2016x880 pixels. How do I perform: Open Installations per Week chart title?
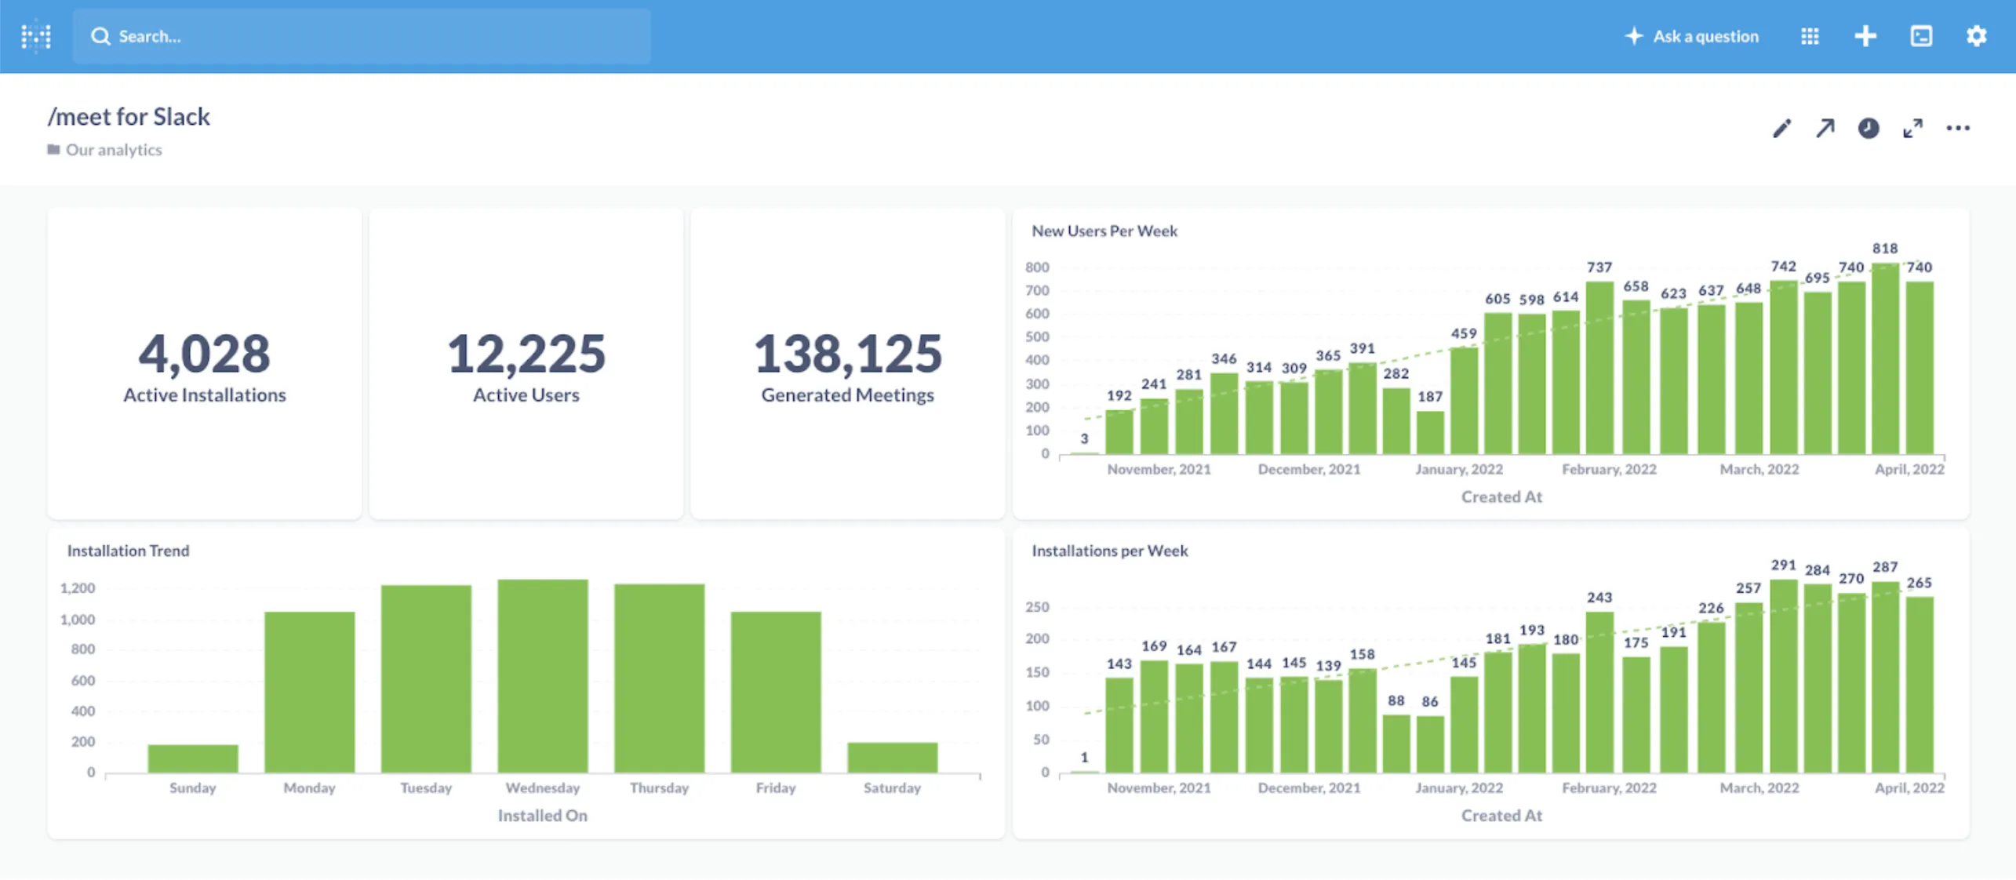(1109, 551)
